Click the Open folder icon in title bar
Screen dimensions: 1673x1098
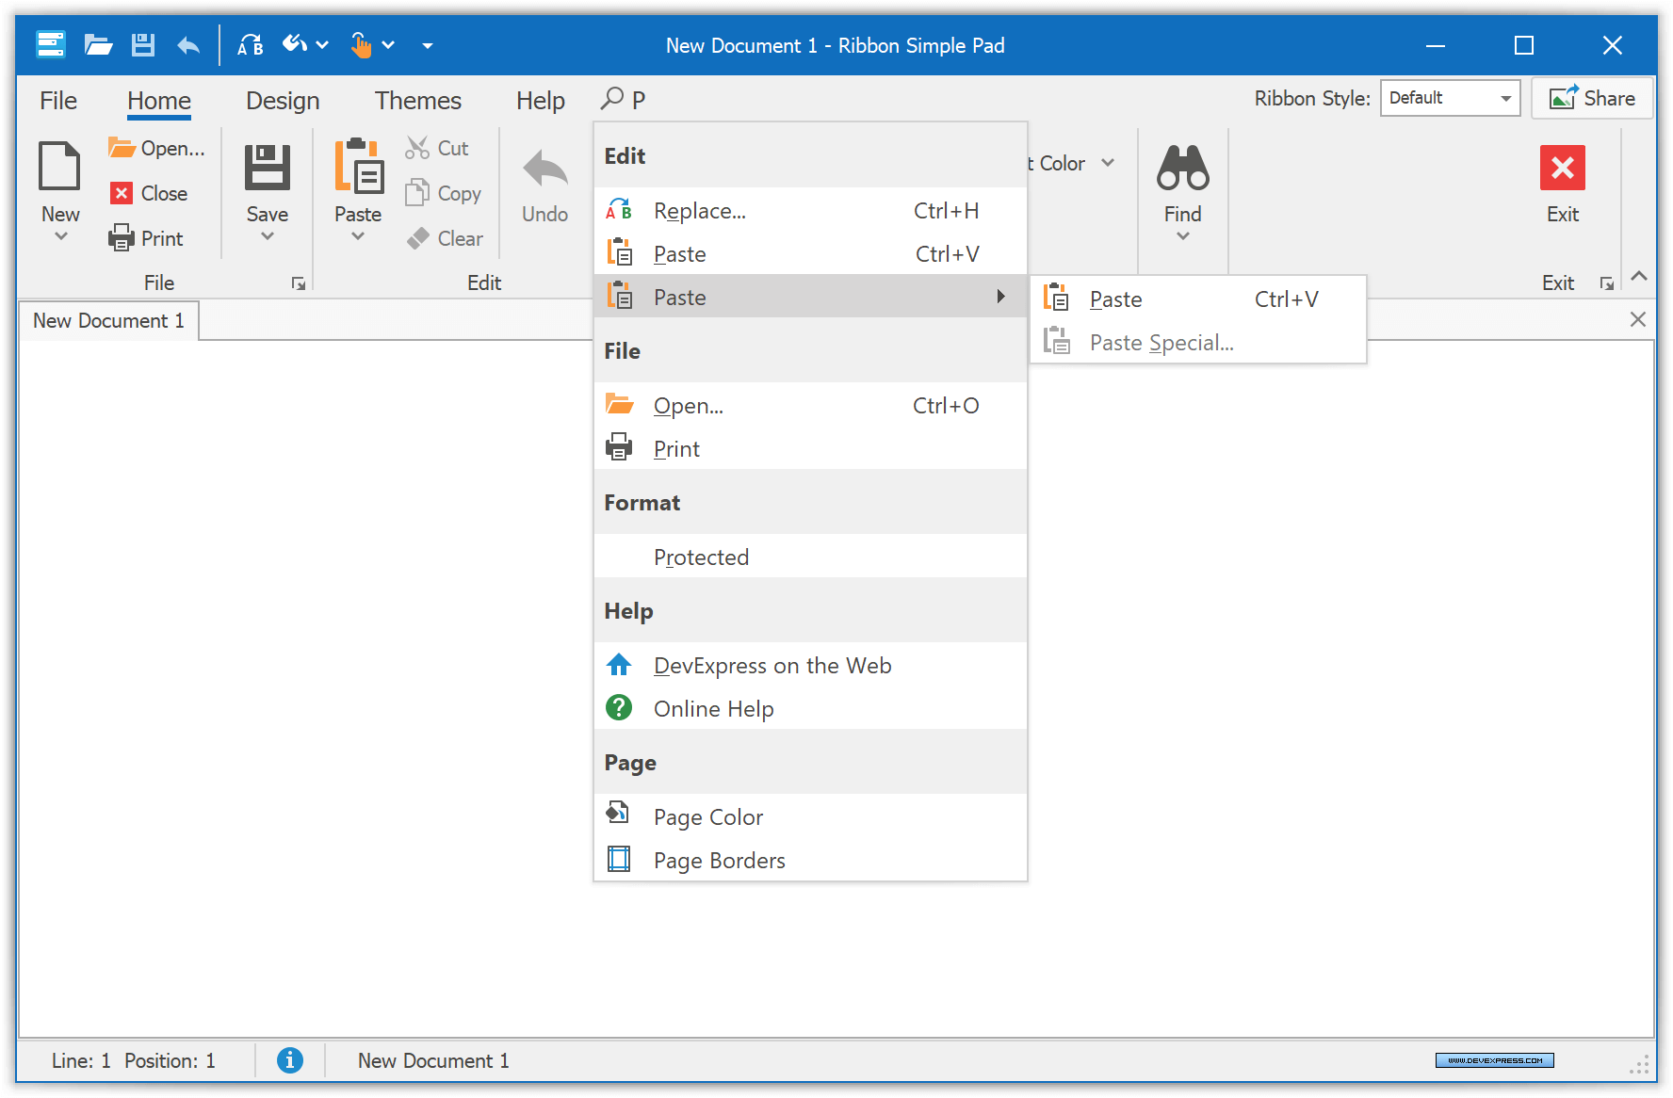click(x=98, y=45)
